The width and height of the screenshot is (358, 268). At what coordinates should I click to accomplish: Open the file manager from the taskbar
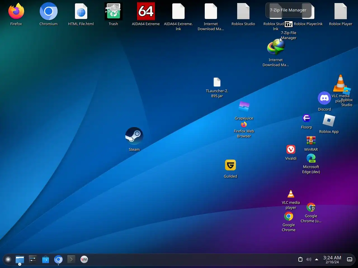20,260
